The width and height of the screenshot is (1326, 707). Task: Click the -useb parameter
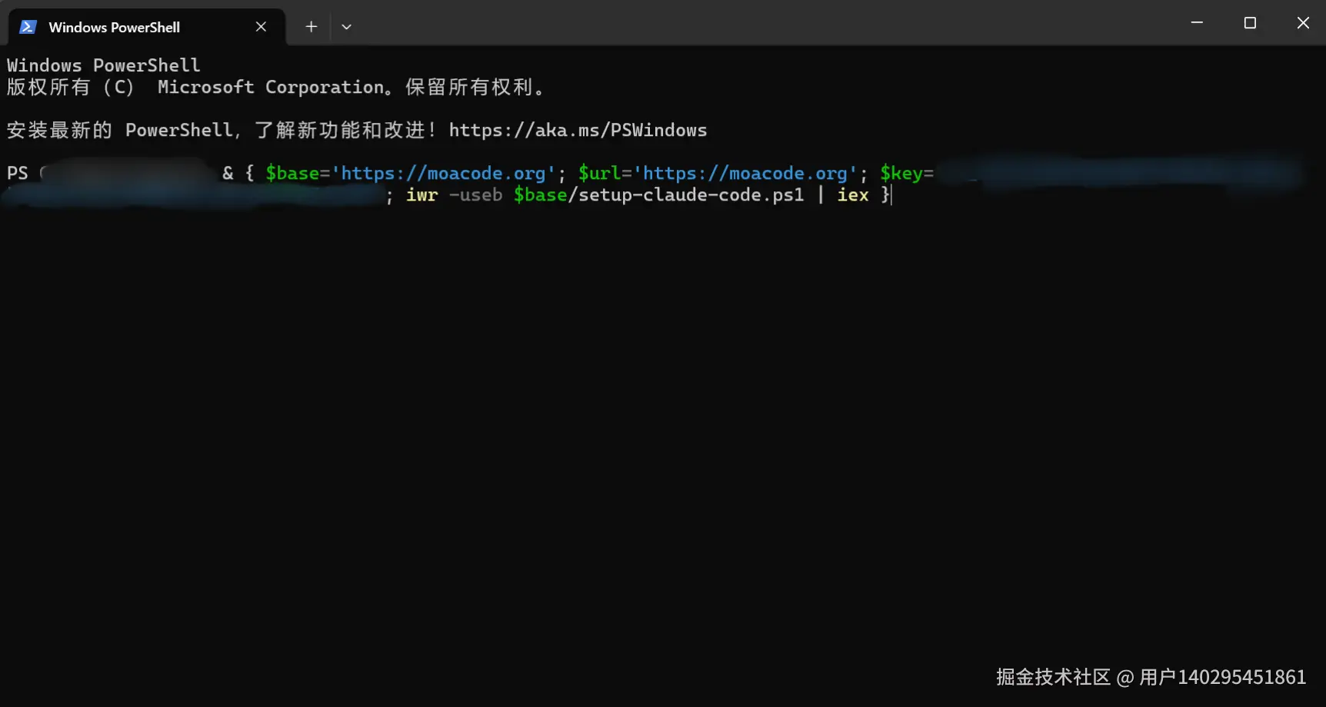[475, 195]
